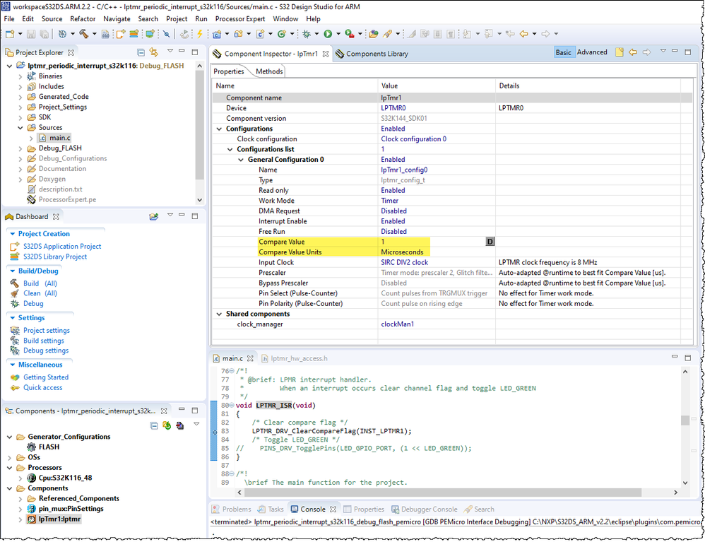This screenshot has width=705, height=542.
Task: Collapse all in Project Explorer
Action: point(141,52)
